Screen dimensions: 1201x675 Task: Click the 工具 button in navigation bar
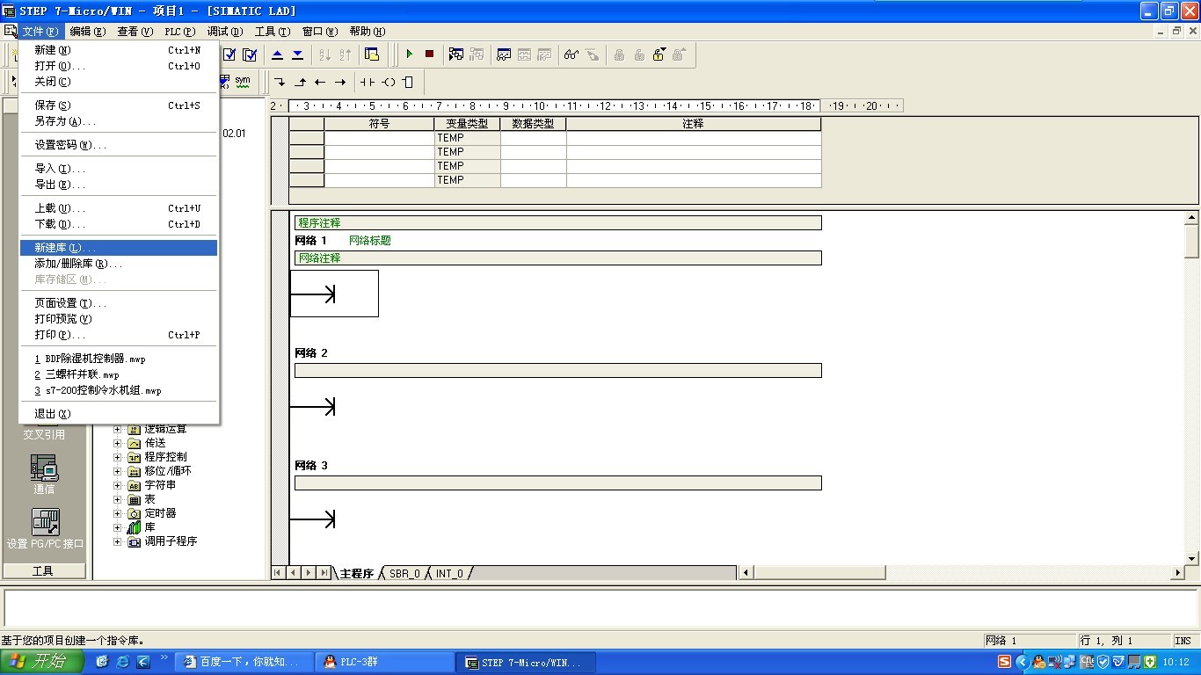pyautogui.click(x=43, y=570)
